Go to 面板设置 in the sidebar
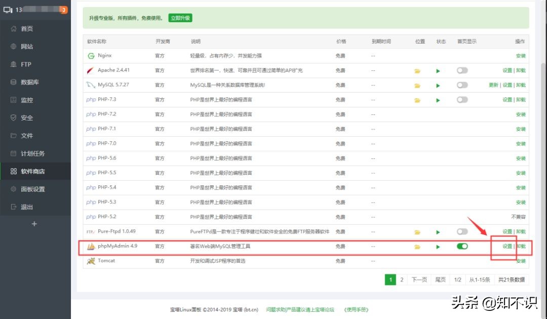Viewport: 547px width, 319px height. (32, 189)
